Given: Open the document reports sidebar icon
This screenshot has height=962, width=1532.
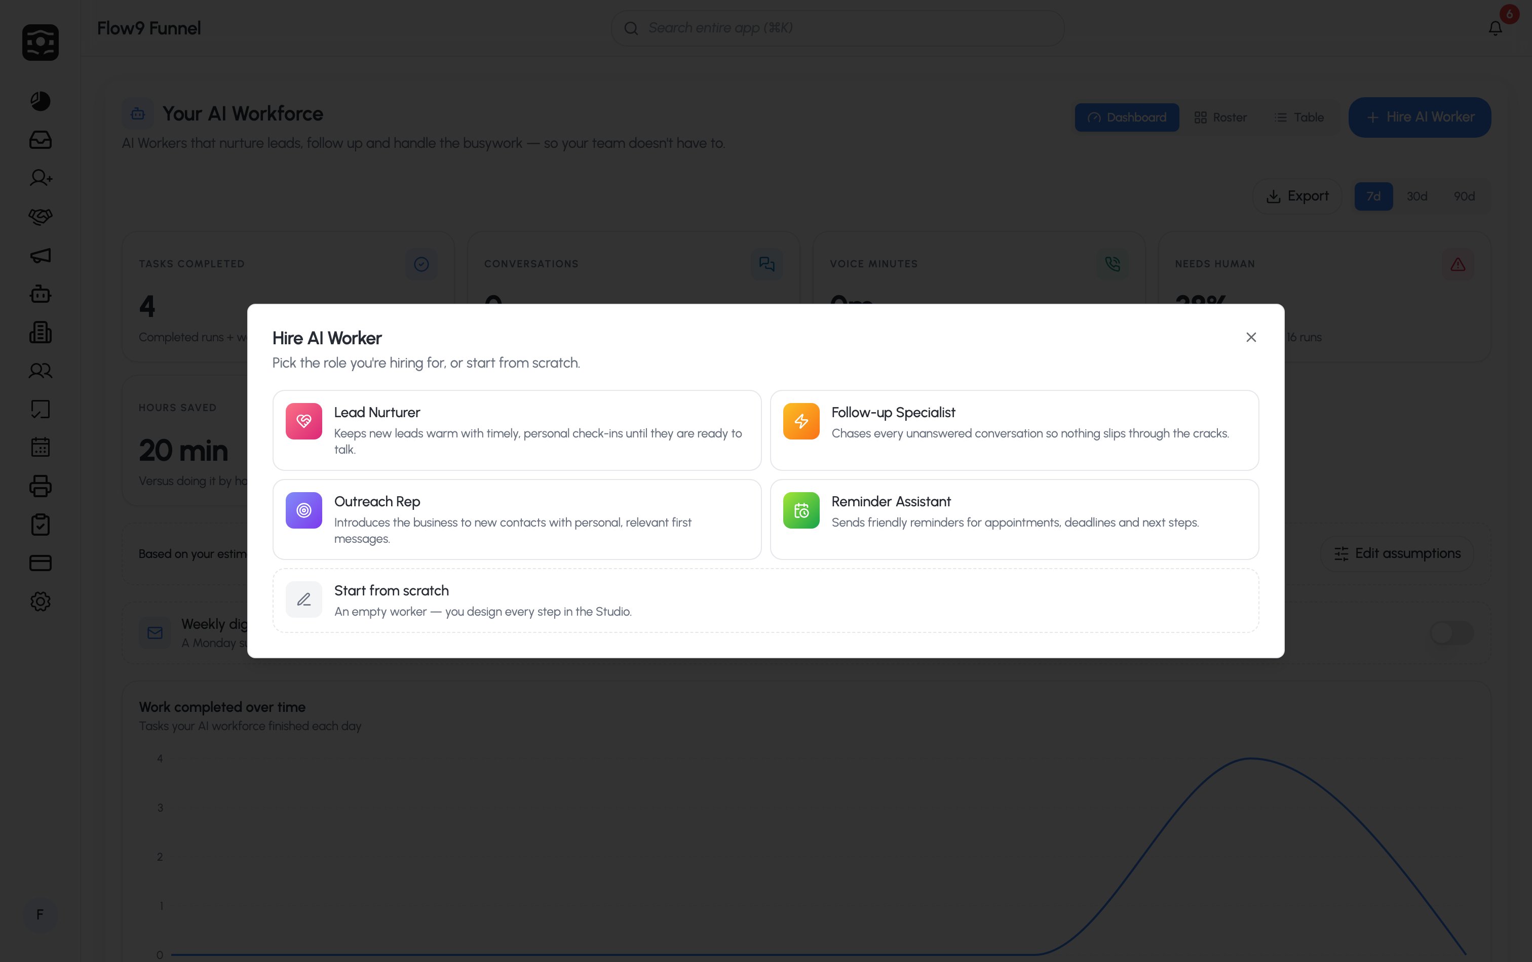Looking at the screenshot, I should tap(40, 333).
